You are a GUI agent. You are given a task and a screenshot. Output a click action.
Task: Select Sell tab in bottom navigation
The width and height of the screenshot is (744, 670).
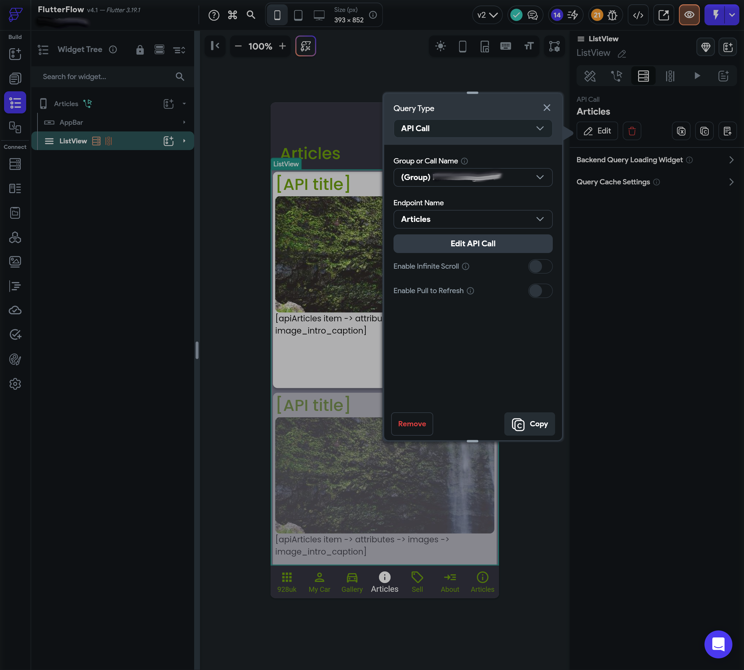point(417,582)
